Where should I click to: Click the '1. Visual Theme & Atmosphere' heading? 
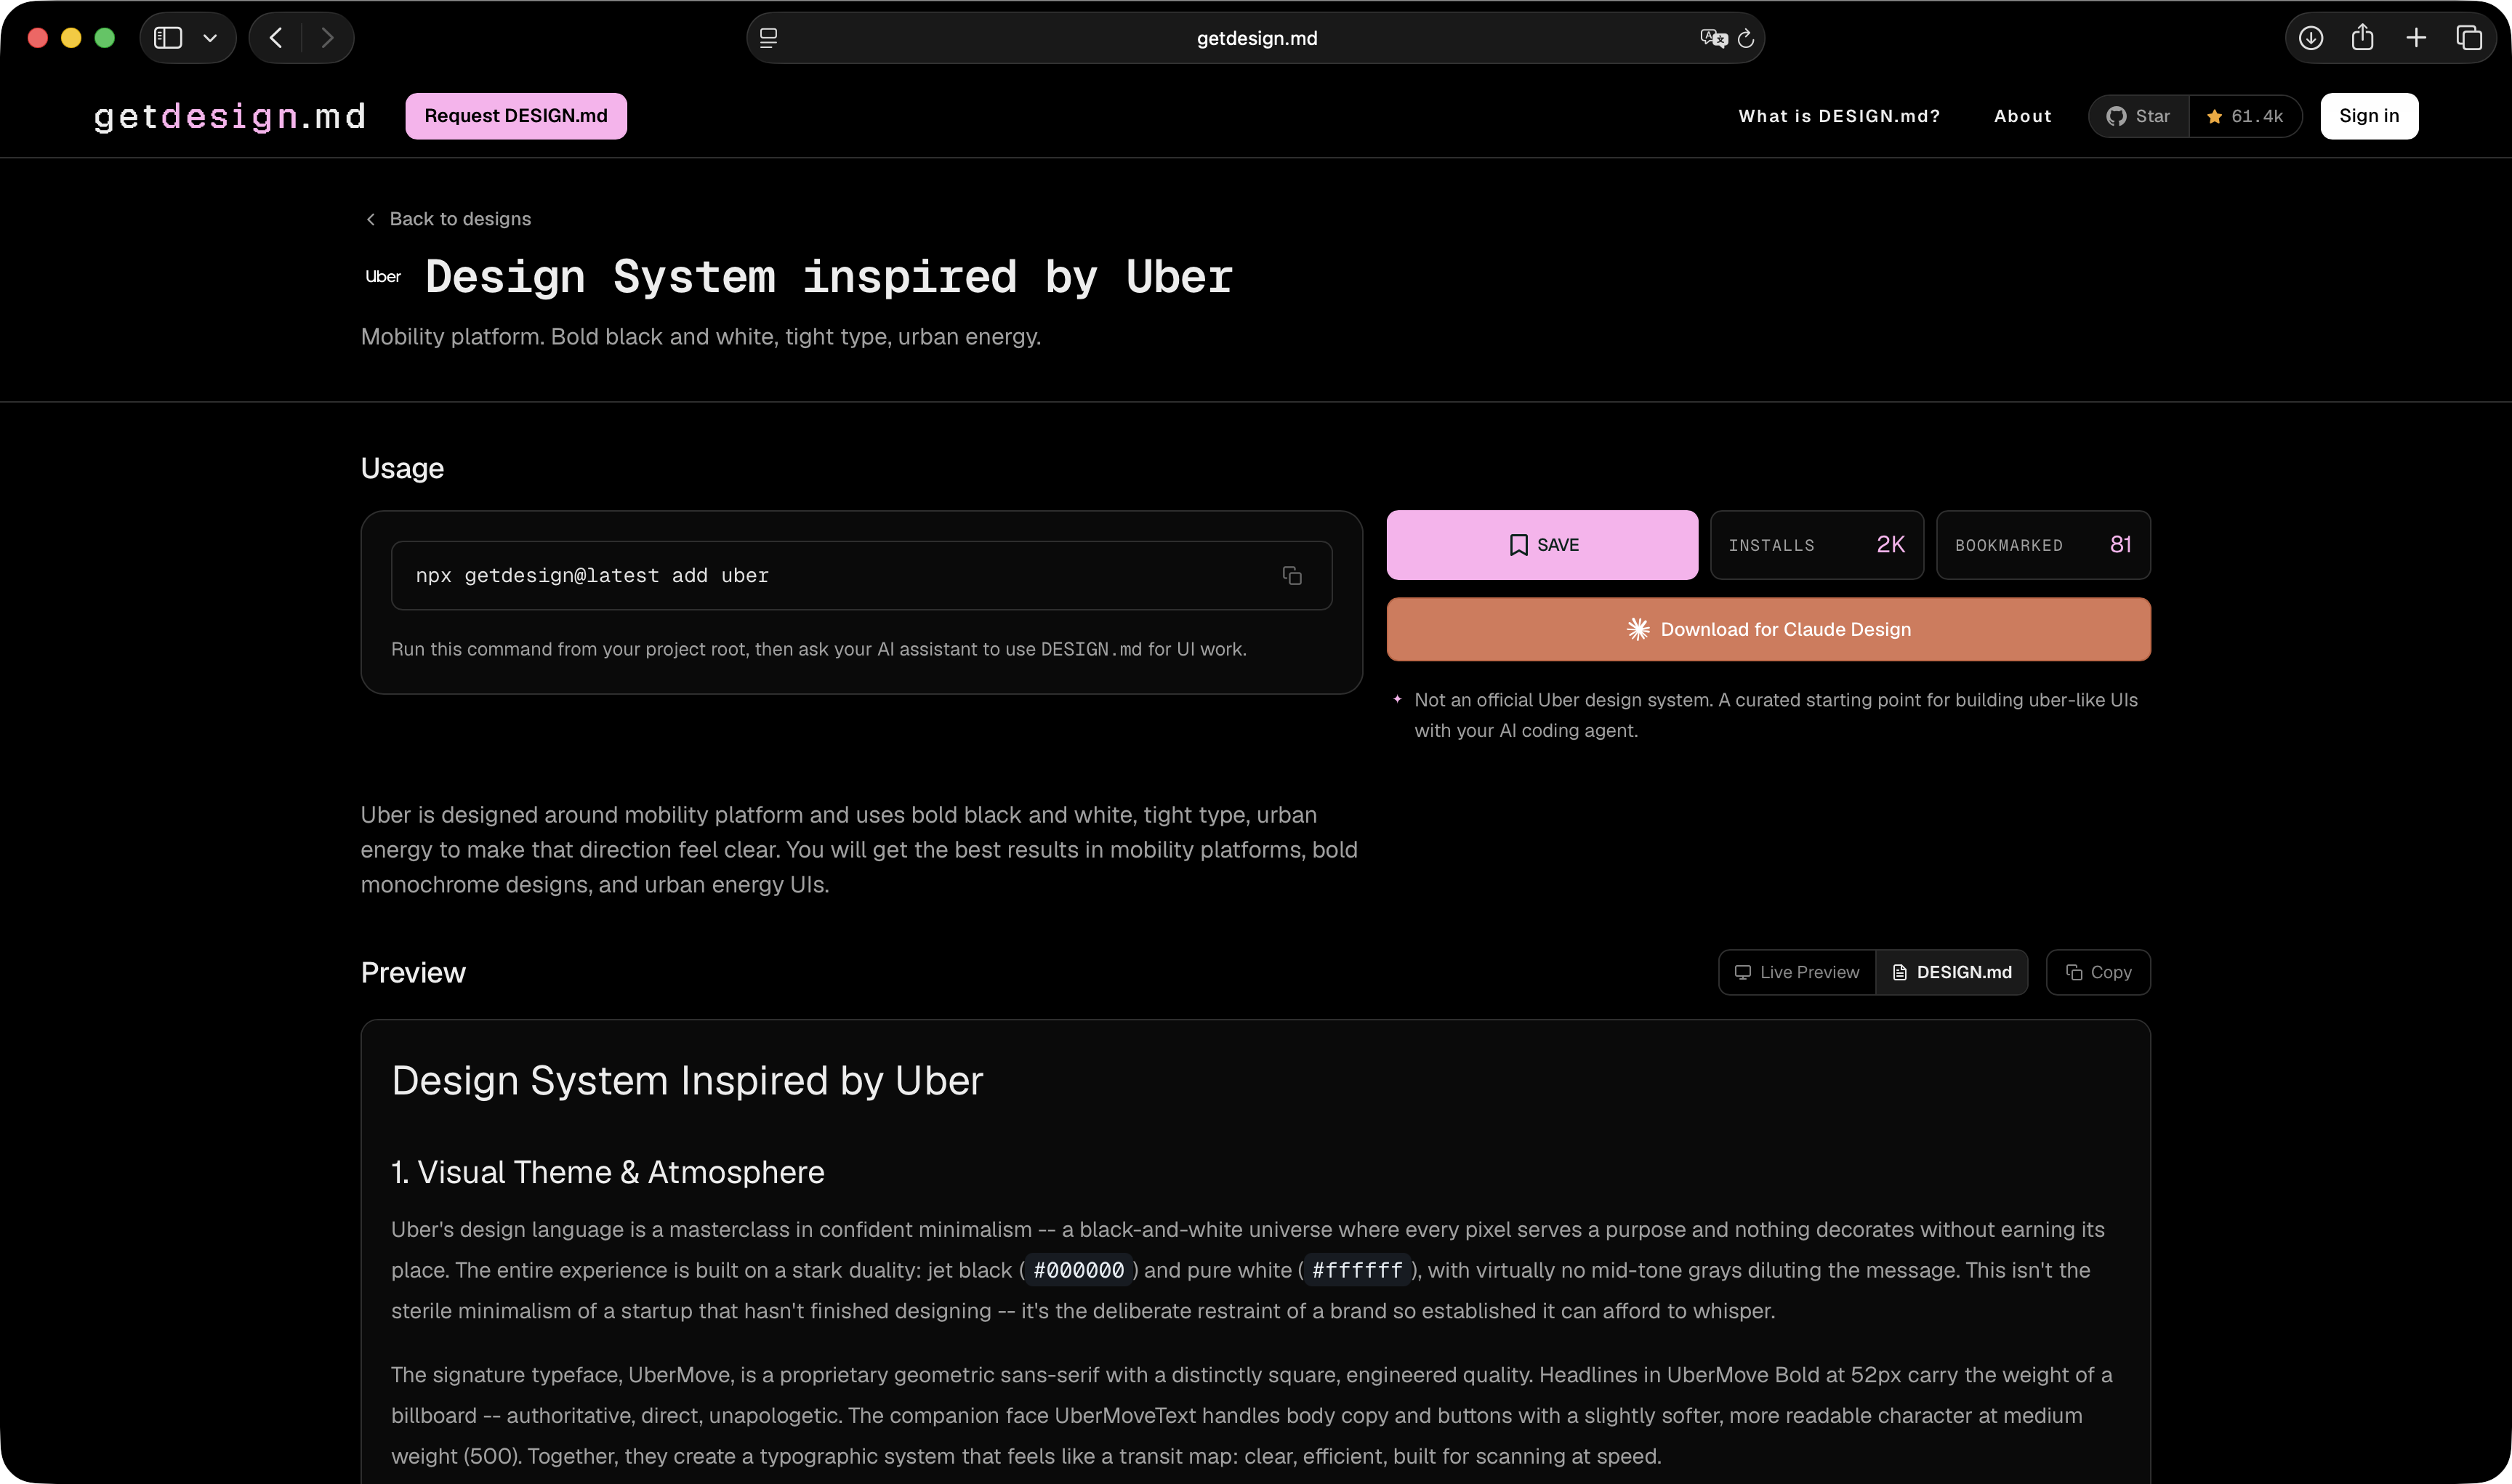608,1172
